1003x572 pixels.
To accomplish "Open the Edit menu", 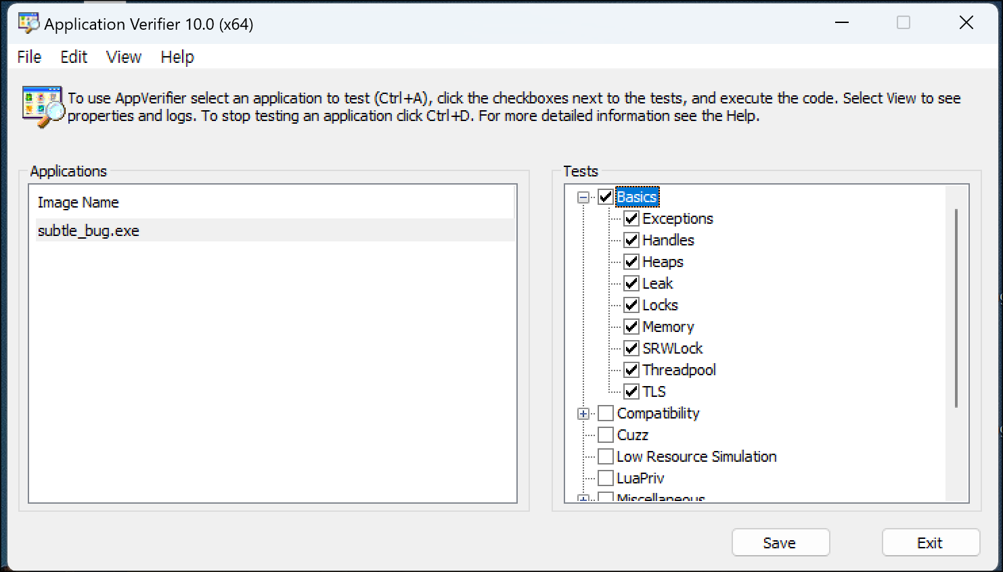I will (74, 57).
